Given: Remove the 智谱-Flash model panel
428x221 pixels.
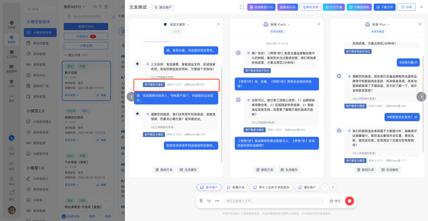Looking at the screenshot, I should [319, 24].
